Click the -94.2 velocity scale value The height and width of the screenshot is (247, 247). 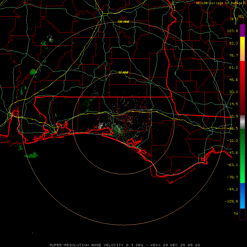pos(232,189)
